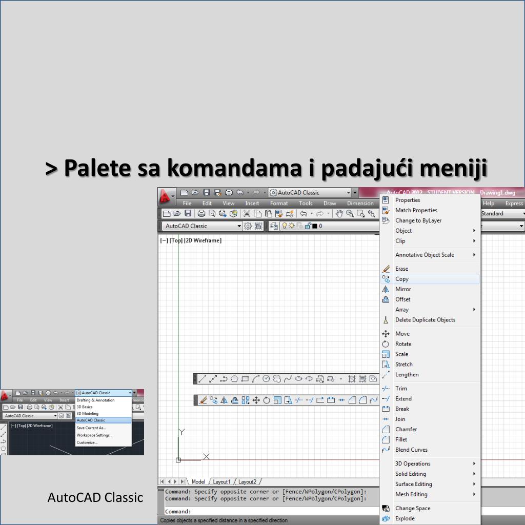Click first-tab scroll arrow beside Model tab

[x=162, y=482]
